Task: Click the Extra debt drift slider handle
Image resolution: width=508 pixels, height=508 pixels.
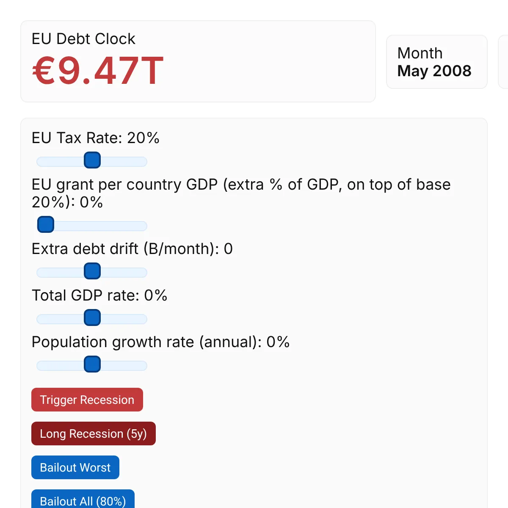Action: pyautogui.click(x=92, y=271)
